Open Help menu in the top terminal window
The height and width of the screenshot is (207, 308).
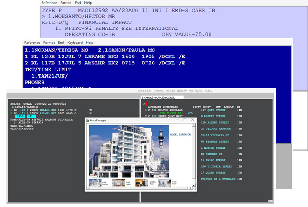pyautogui.click(x=89, y=3)
